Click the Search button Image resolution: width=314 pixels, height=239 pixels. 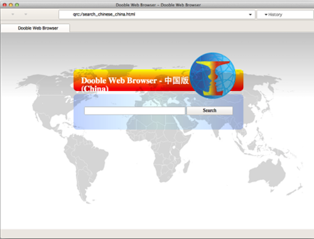[210, 110]
